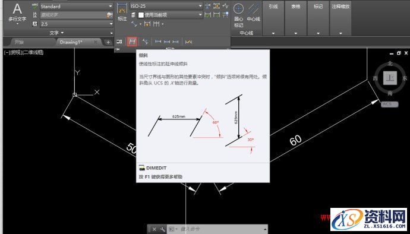Click the left justify dimension text icon
Screen dimensions: 410x234
tap(158, 42)
